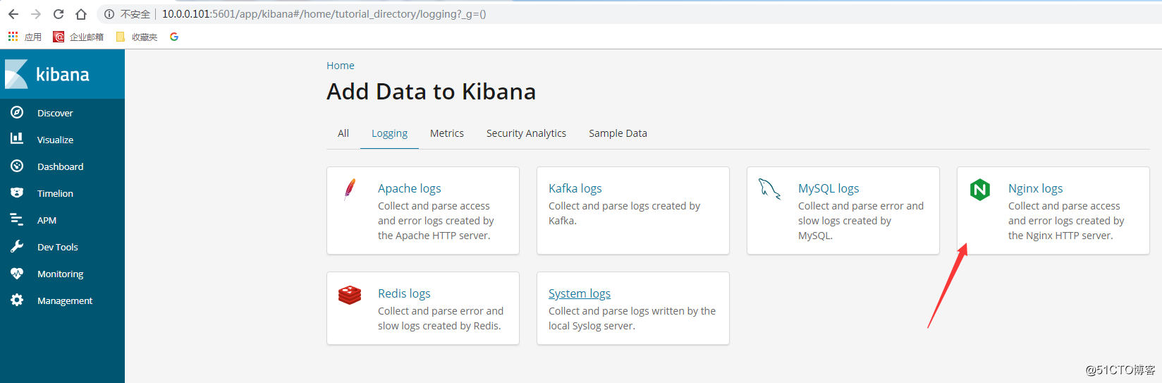Click the Monitoring sidebar label
The height and width of the screenshot is (383, 1162).
[60, 274]
